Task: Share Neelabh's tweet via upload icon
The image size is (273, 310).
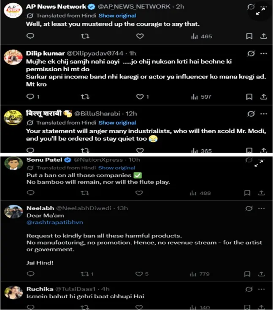Action: (261, 274)
